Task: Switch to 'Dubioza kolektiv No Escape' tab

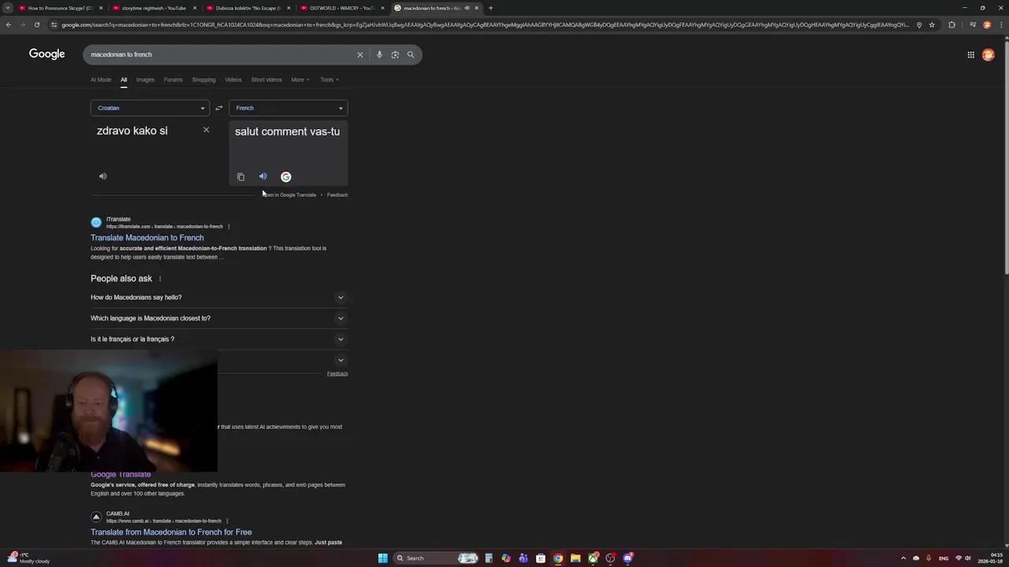Action: pos(248,8)
